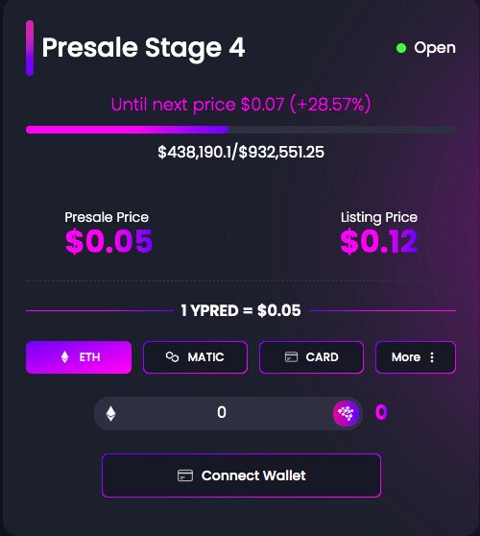Click the wallet card icon in Connect Wallet
Screen dimensions: 480x536
(185, 475)
